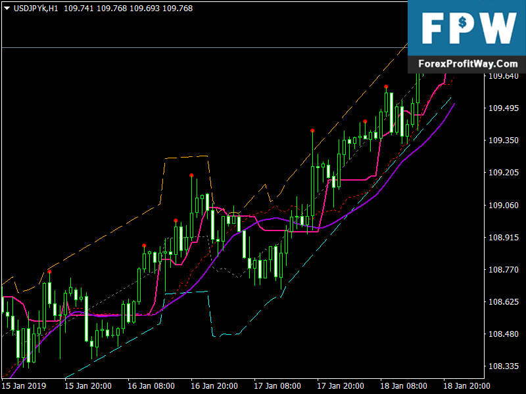
Task: Select the 109.205 price label
Action: tap(504, 173)
